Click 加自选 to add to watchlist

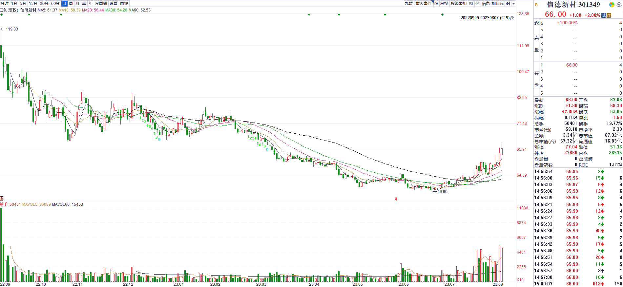(x=497, y=4)
